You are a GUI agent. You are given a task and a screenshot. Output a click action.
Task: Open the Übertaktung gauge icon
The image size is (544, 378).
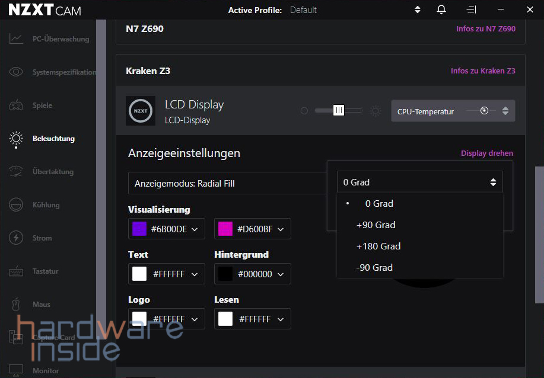(x=16, y=171)
